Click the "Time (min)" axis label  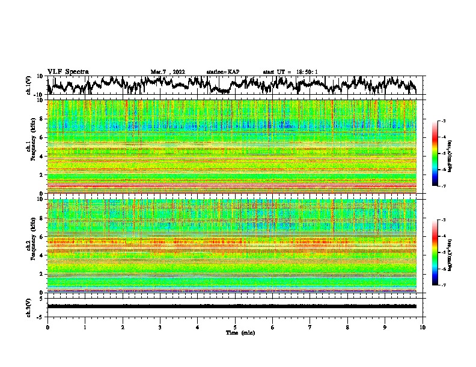pos(240,333)
